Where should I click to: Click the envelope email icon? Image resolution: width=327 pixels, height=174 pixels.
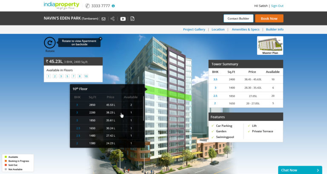point(103,19)
